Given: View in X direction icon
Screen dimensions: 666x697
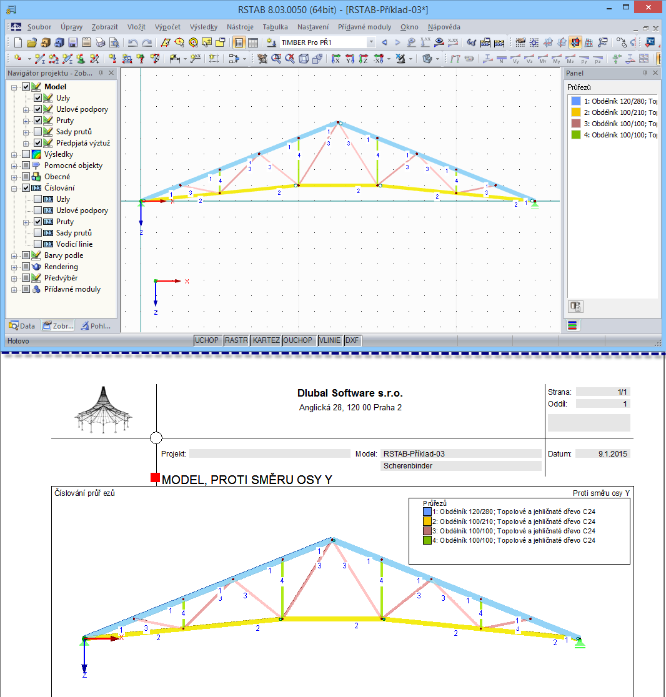Looking at the screenshot, I should [336, 59].
